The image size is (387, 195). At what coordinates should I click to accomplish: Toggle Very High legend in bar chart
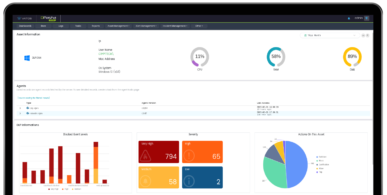coord(53,189)
